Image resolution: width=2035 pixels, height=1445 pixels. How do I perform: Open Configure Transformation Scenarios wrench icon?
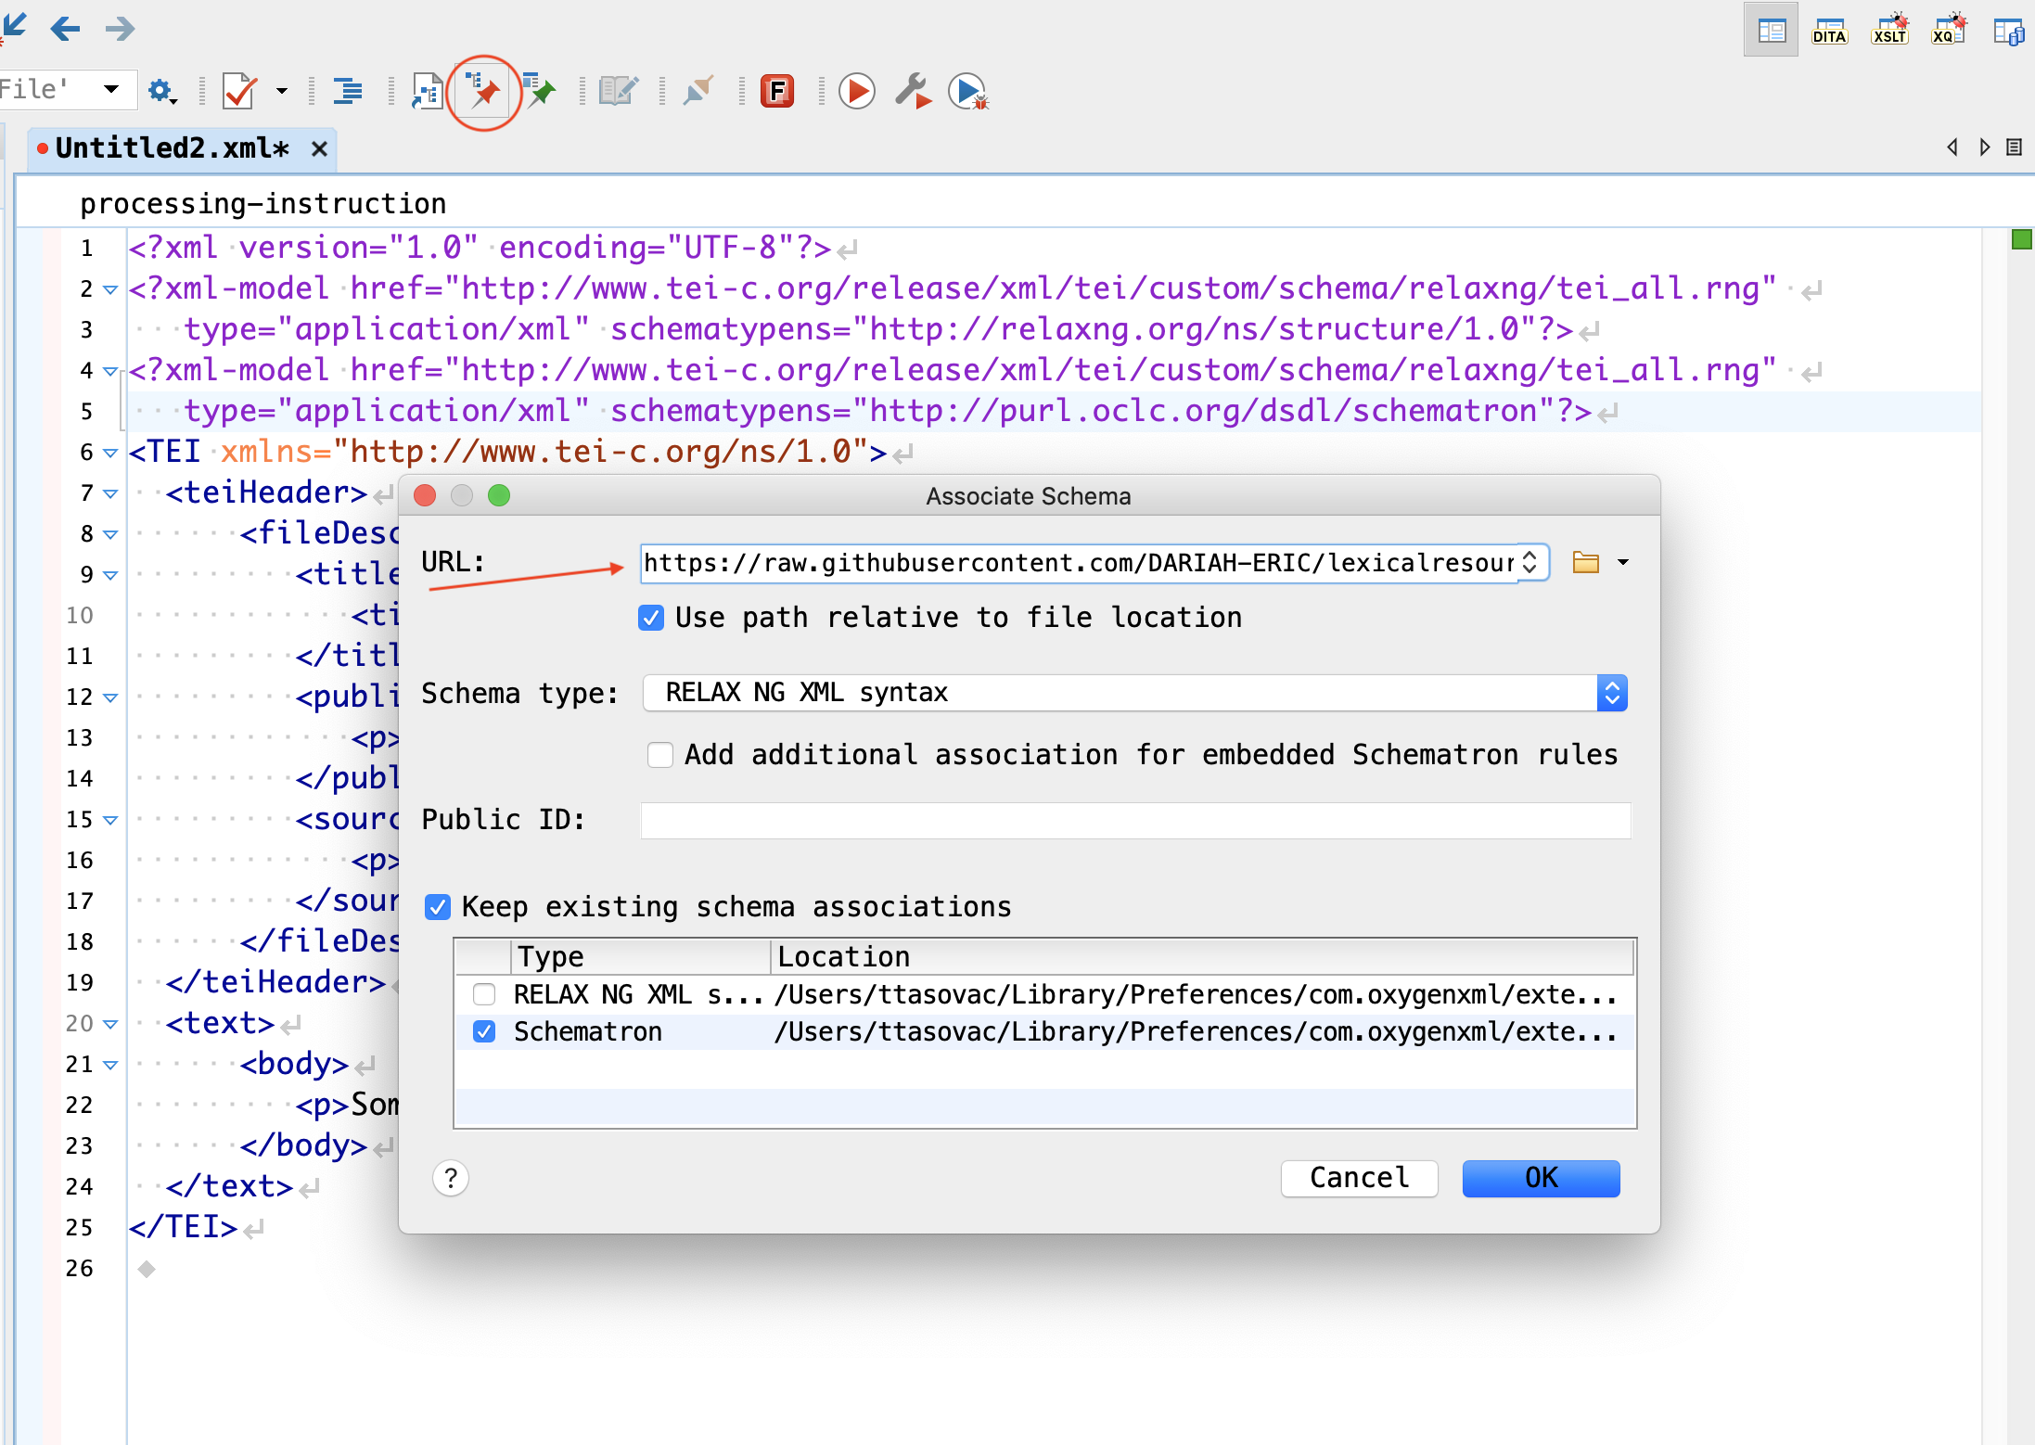[913, 92]
